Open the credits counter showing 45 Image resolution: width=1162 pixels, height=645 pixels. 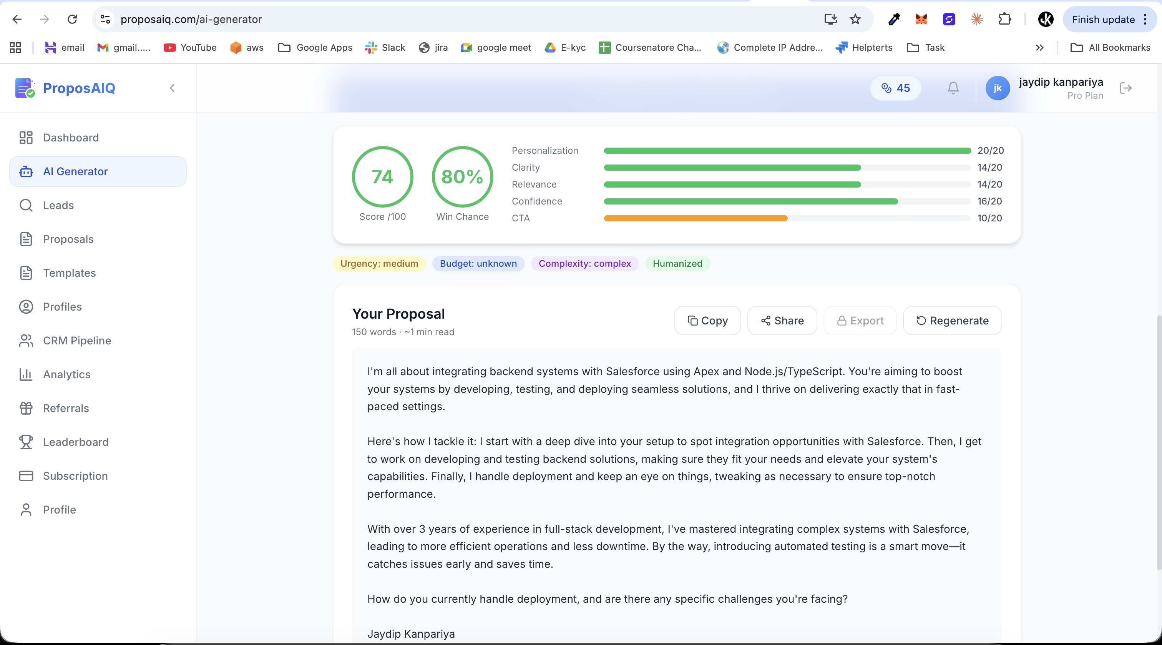(x=895, y=88)
